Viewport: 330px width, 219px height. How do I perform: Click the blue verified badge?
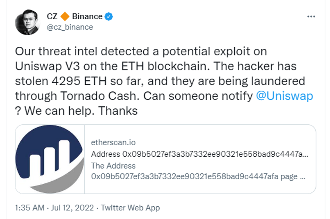coord(109,17)
